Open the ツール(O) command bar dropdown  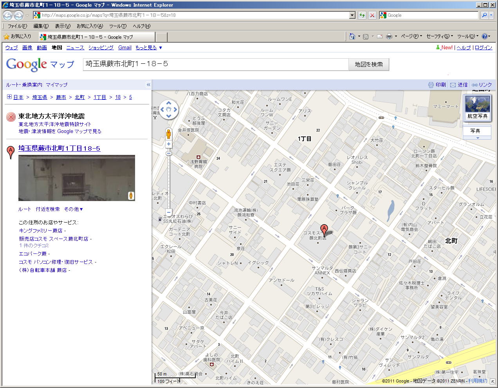(x=468, y=36)
